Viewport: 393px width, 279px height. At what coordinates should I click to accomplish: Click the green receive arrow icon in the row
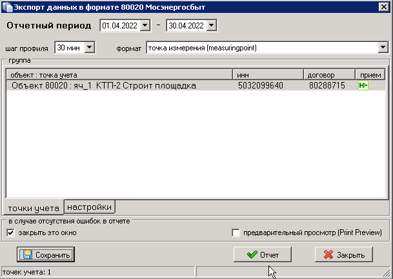[x=363, y=85]
